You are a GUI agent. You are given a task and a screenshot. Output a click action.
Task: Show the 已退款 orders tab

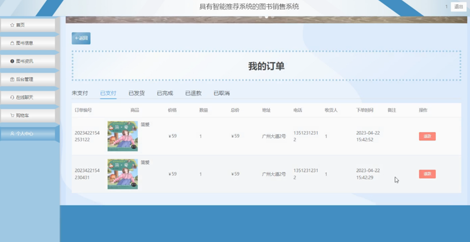pyautogui.click(x=193, y=94)
